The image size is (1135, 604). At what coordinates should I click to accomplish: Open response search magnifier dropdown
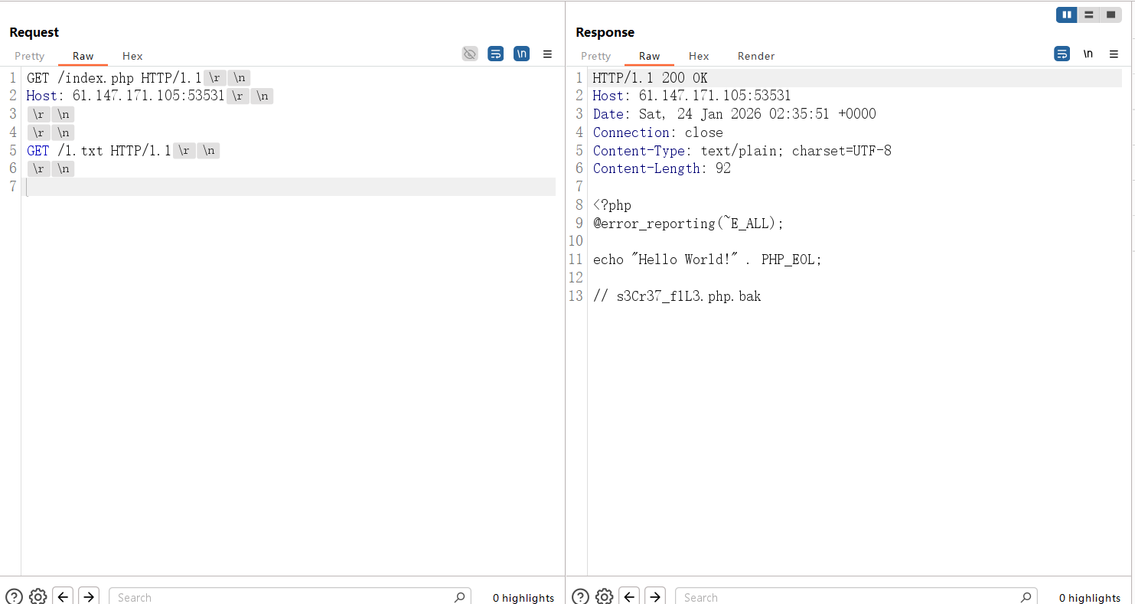1026,597
